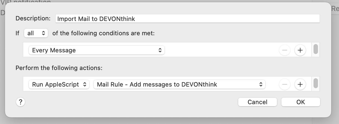339x124 pixels.
Task: Remove the Run AppleScript action row
Action: coord(285,84)
